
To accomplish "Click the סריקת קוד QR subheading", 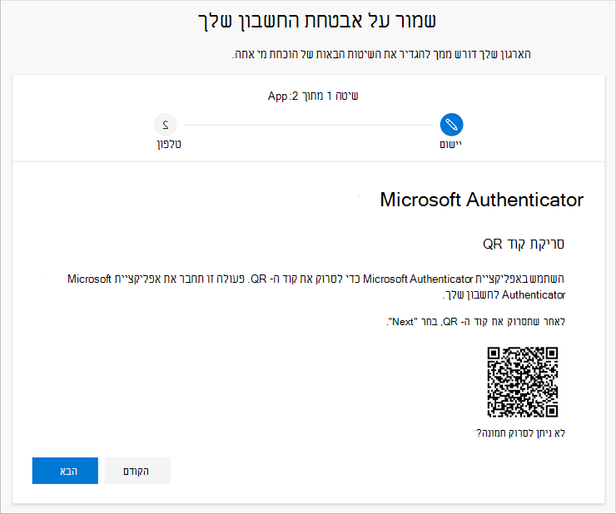I will [524, 244].
